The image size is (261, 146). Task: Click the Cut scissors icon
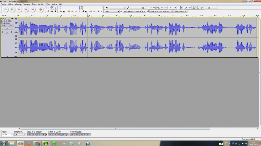click(151, 8)
